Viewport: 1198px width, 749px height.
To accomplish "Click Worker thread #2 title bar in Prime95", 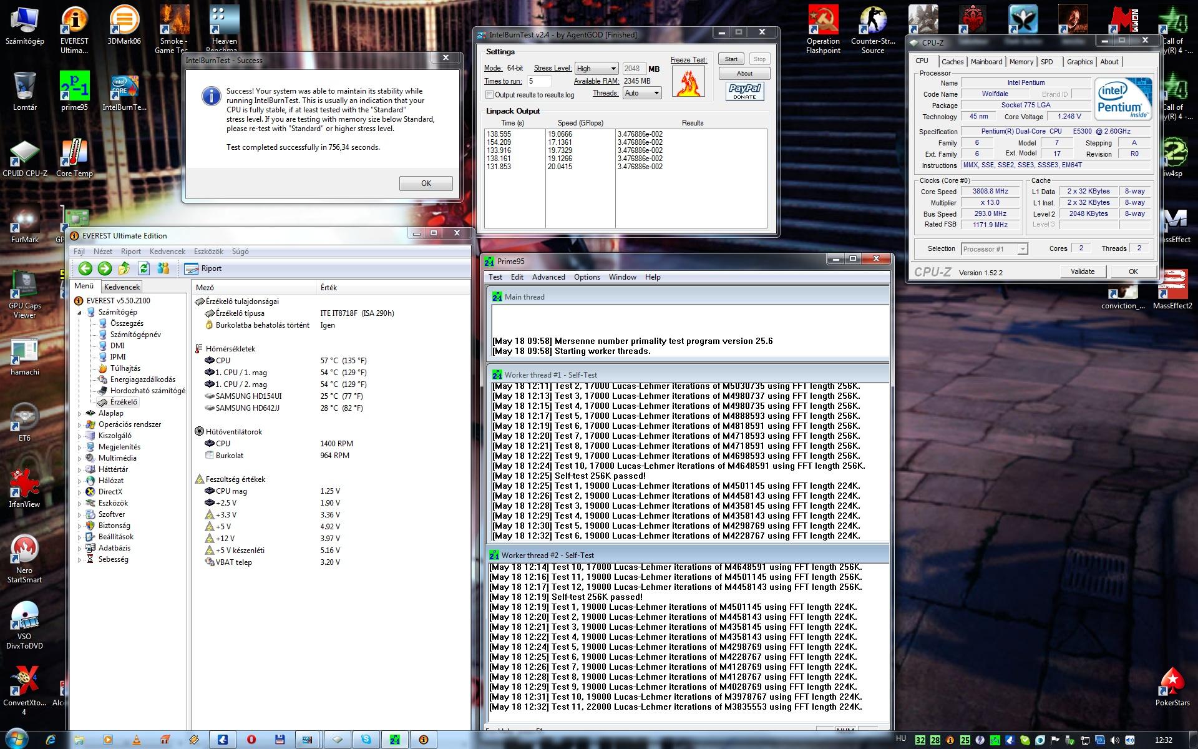I will tap(688, 555).
